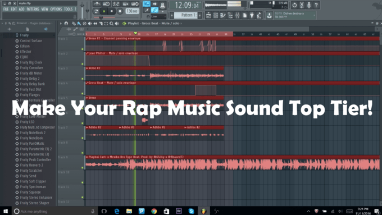This screenshot has width=382, height=215.
Task: Toggle the playlist snap magnet icon
Action: 66,24
